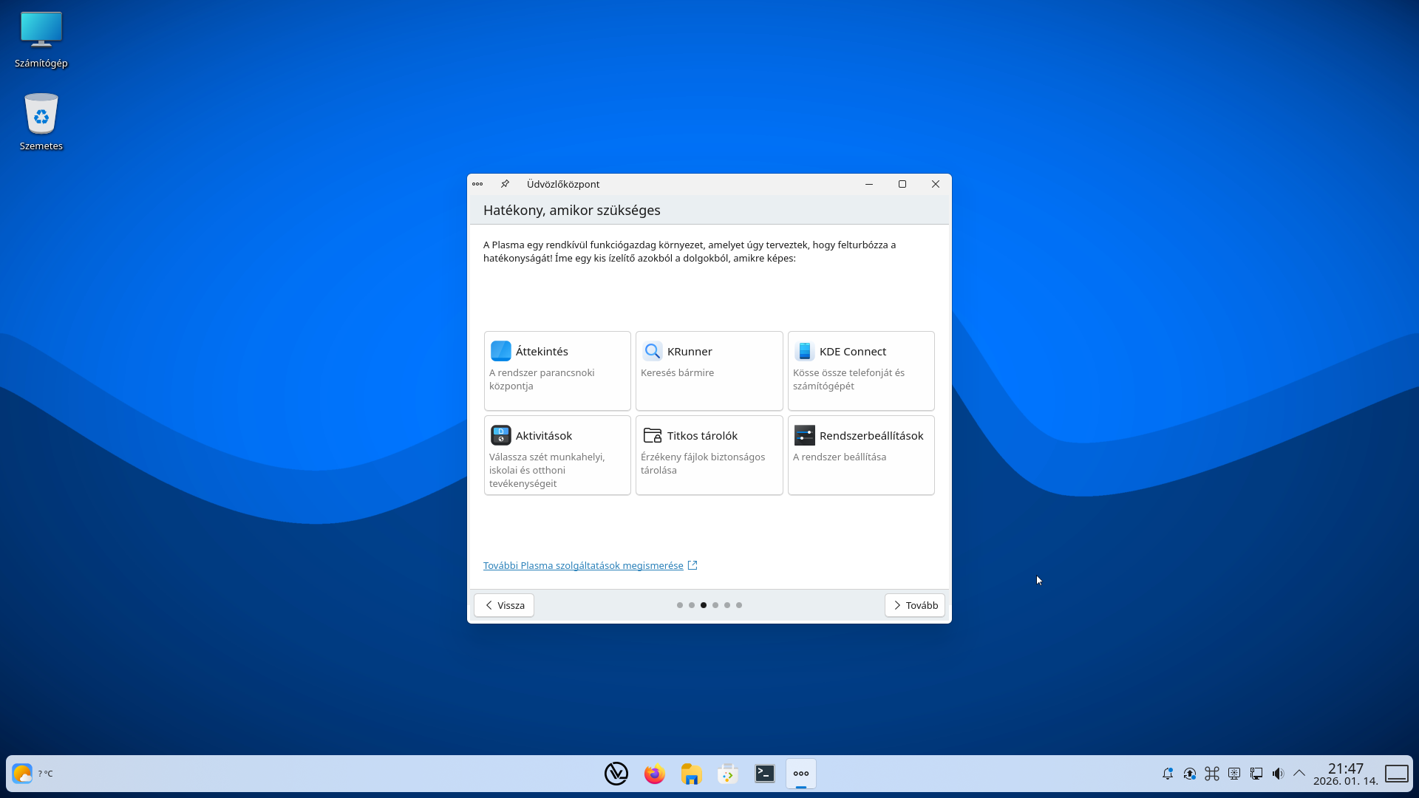This screenshot has width=1419, height=798.
Task: Open the Aktivitások card
Action: [x=557, y=454]
